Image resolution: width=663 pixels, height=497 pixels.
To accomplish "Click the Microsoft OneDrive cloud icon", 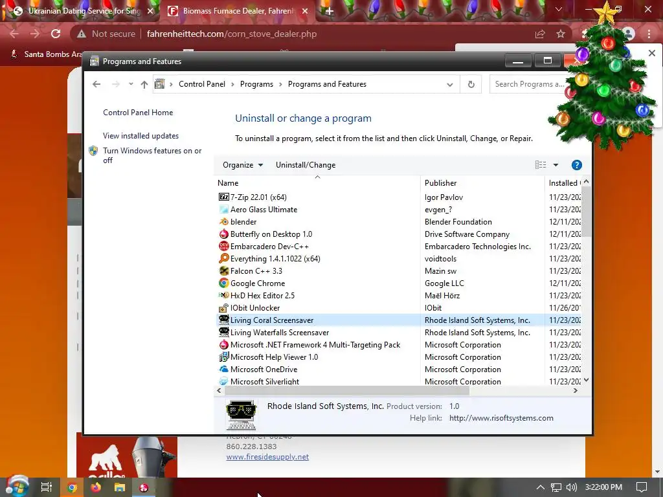I will pos(223,369).
